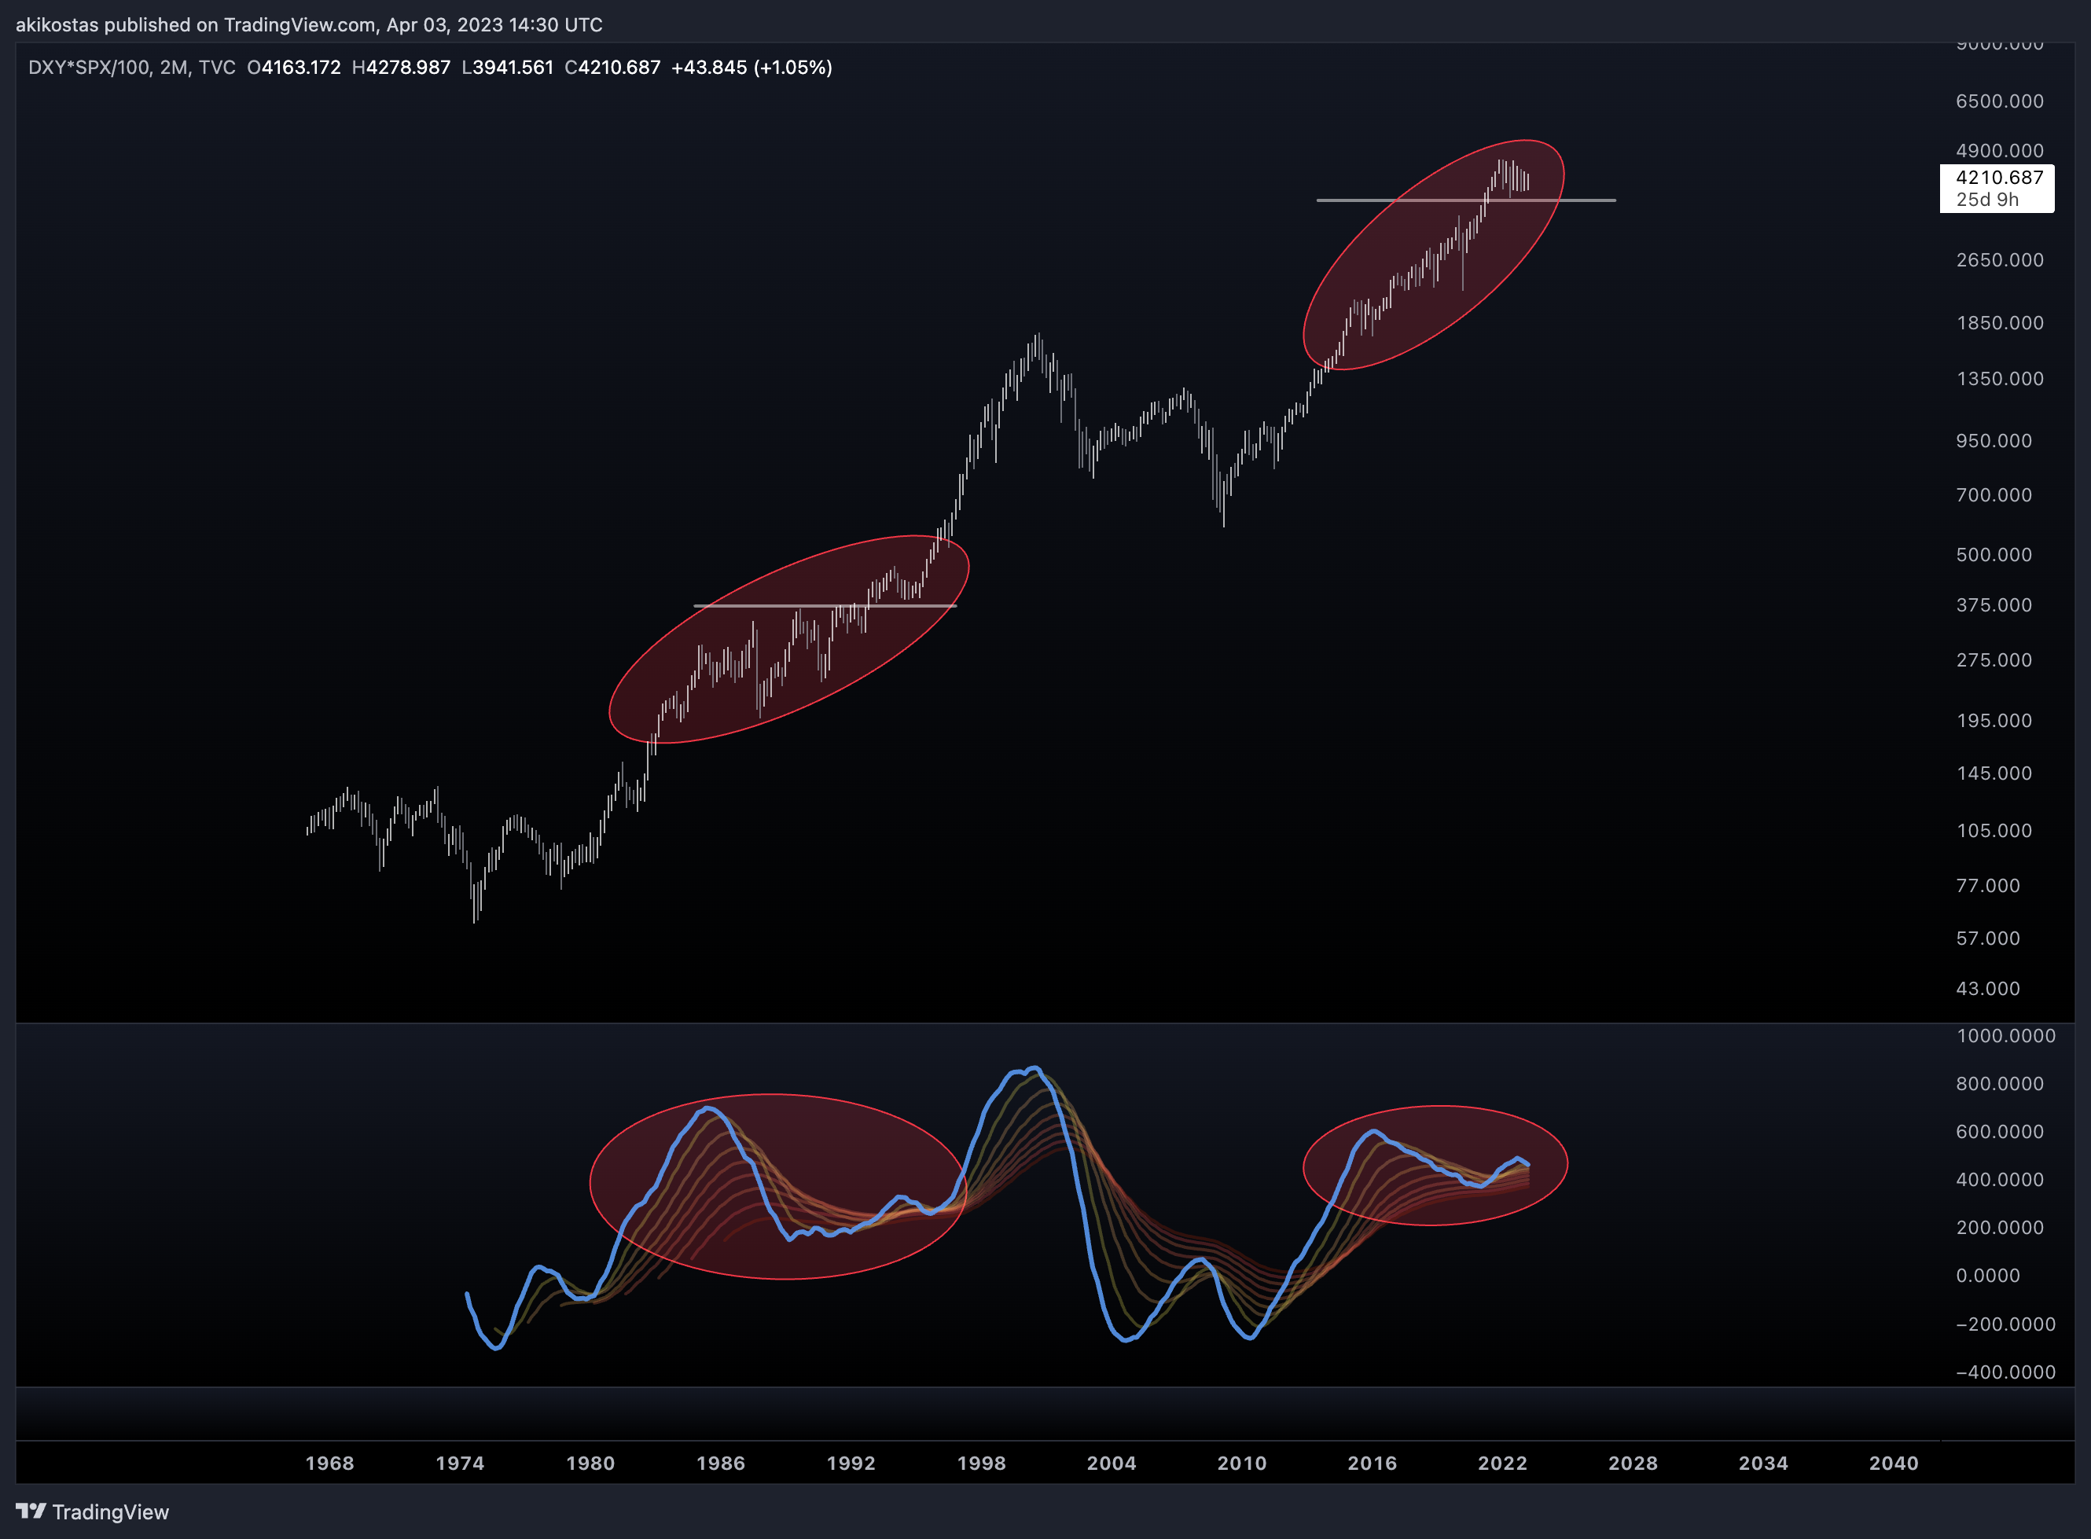
Task: Click the 2034 time axis label
Action: pos(1764,1463)
